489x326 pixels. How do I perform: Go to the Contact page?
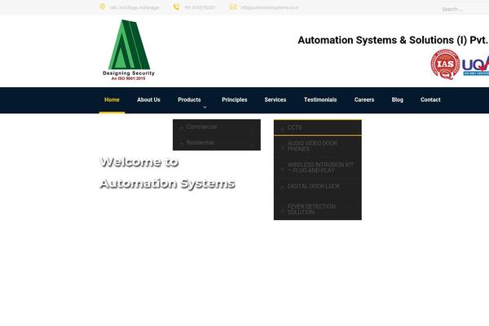430,99
